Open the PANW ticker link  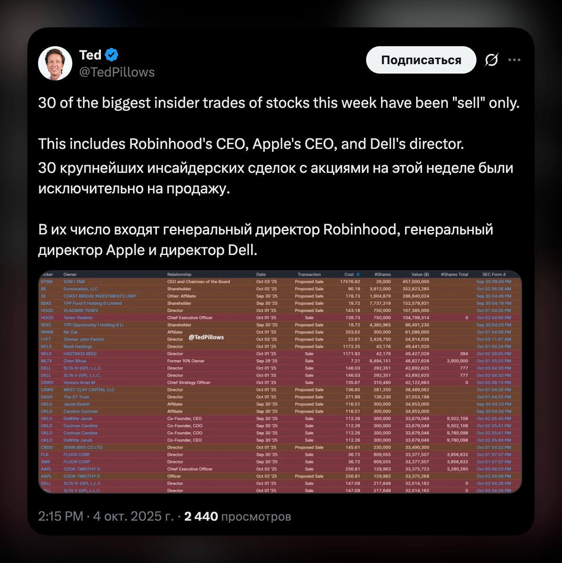click(47, 332)
